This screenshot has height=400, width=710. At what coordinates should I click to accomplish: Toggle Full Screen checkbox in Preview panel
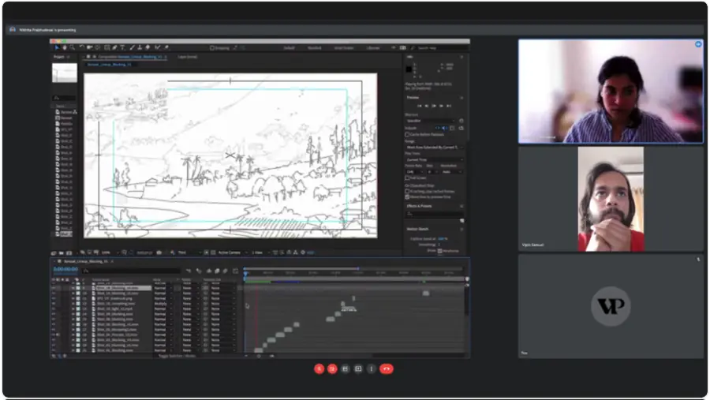[407, 178]
